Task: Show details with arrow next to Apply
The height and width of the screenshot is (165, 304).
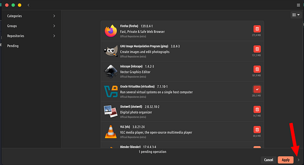Action: [298, 160]
